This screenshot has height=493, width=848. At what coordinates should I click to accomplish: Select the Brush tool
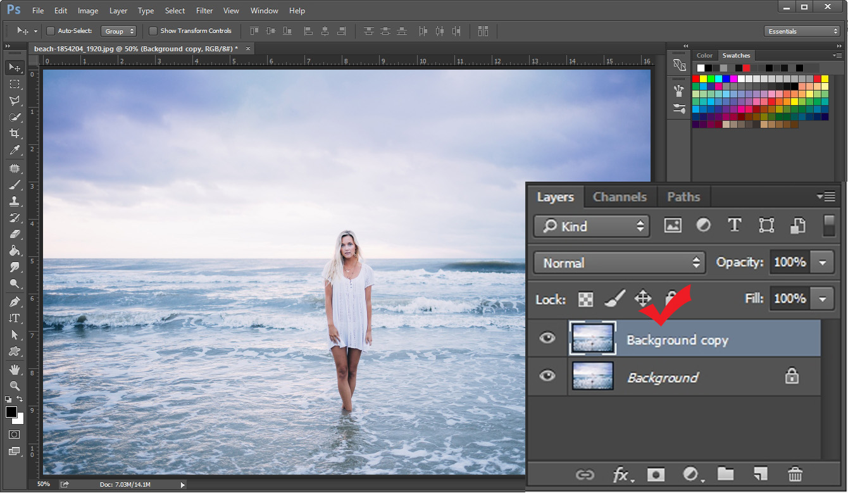point(14,185)
